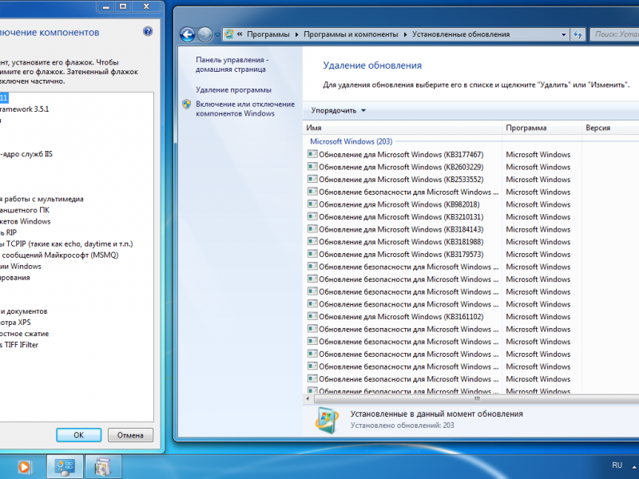Select the 'работы с мультимедиа' component row
639x479 pixels.
pos(42,199)
